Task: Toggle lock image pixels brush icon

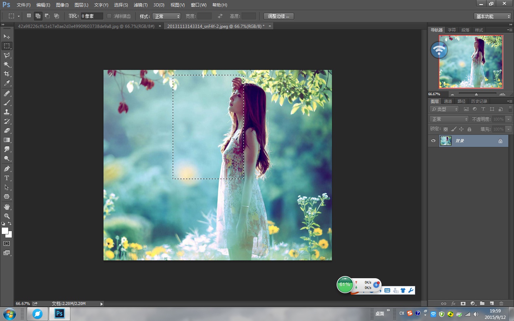Action: click(x=453, y=129)
